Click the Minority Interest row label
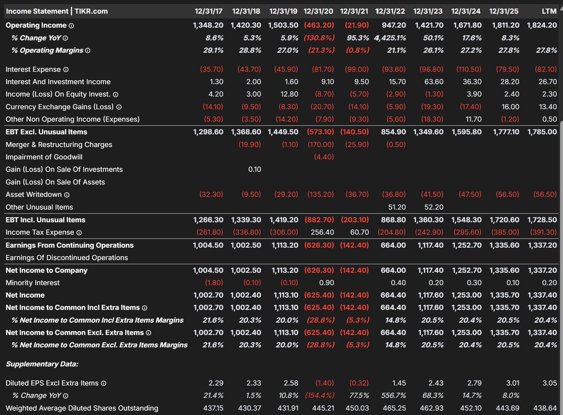The width and height of the screenshot is (563, 415). coord(33,283)
